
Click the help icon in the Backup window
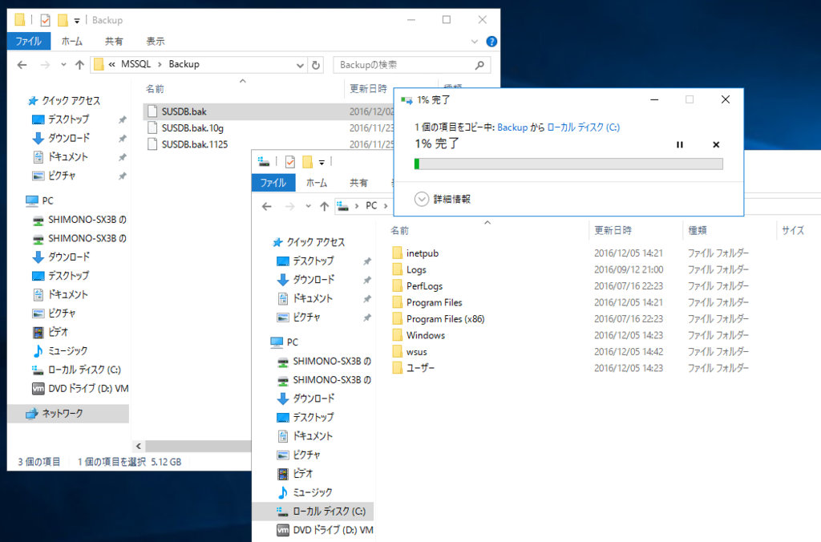tap(491, 42)
